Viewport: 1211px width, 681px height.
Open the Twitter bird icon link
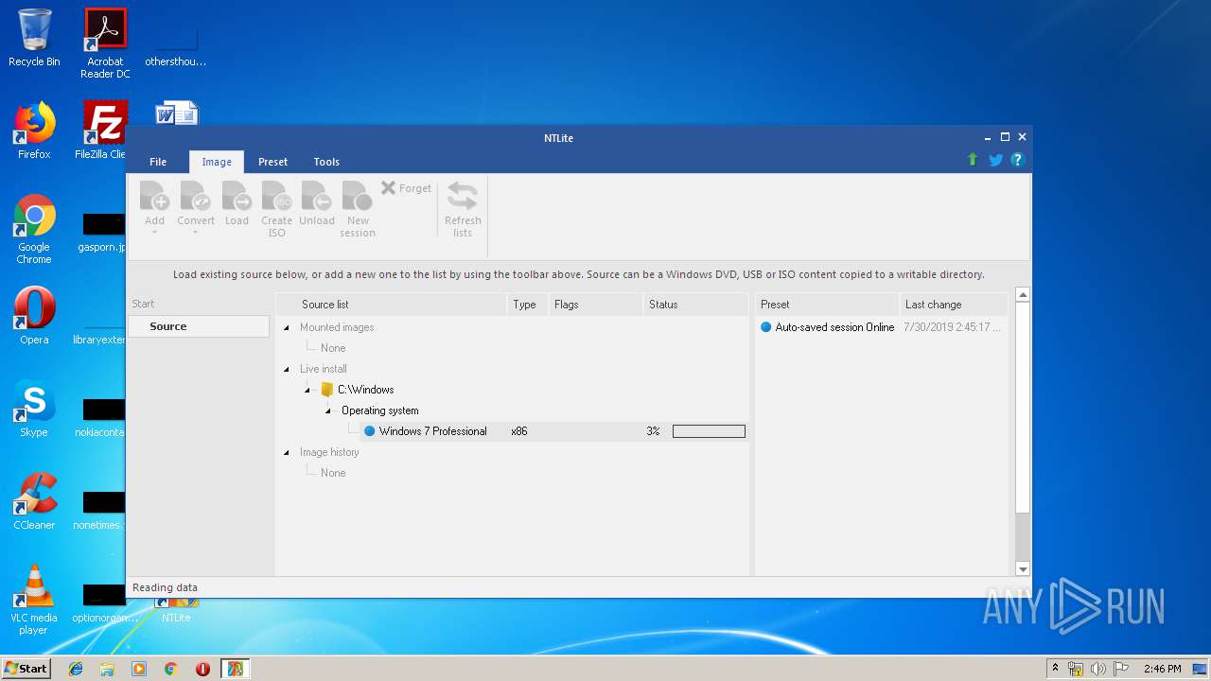(995, 160)
